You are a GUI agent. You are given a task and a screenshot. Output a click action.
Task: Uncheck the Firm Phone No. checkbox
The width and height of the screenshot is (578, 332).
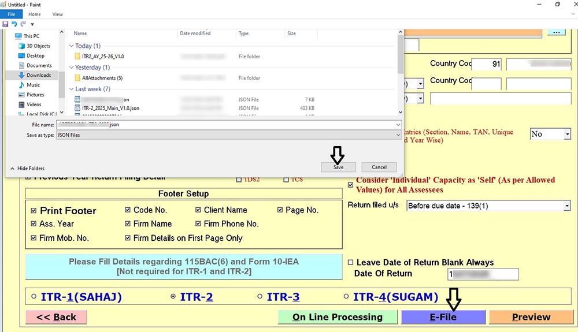198,224
